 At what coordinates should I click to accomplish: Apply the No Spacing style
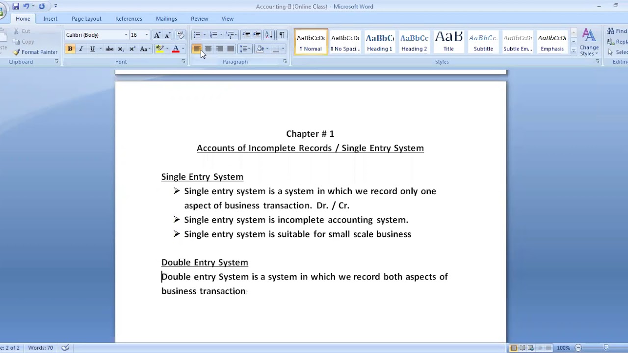click(x=345, y=42)
